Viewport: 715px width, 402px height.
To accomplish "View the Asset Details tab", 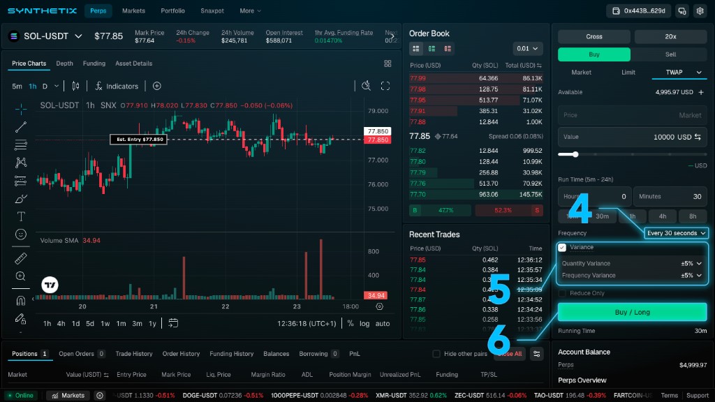I will click(133, 64).
